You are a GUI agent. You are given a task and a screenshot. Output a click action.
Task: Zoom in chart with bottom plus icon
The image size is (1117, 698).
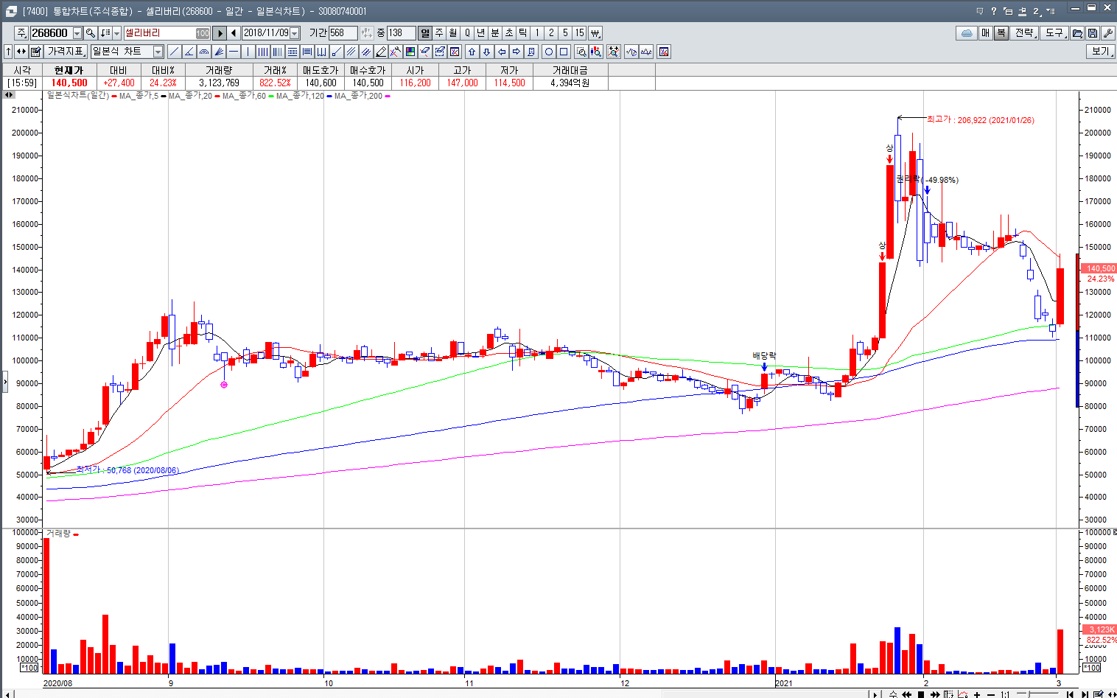point(977,694)
